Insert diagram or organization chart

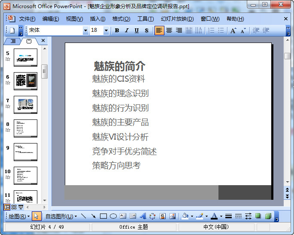[152, 216]
